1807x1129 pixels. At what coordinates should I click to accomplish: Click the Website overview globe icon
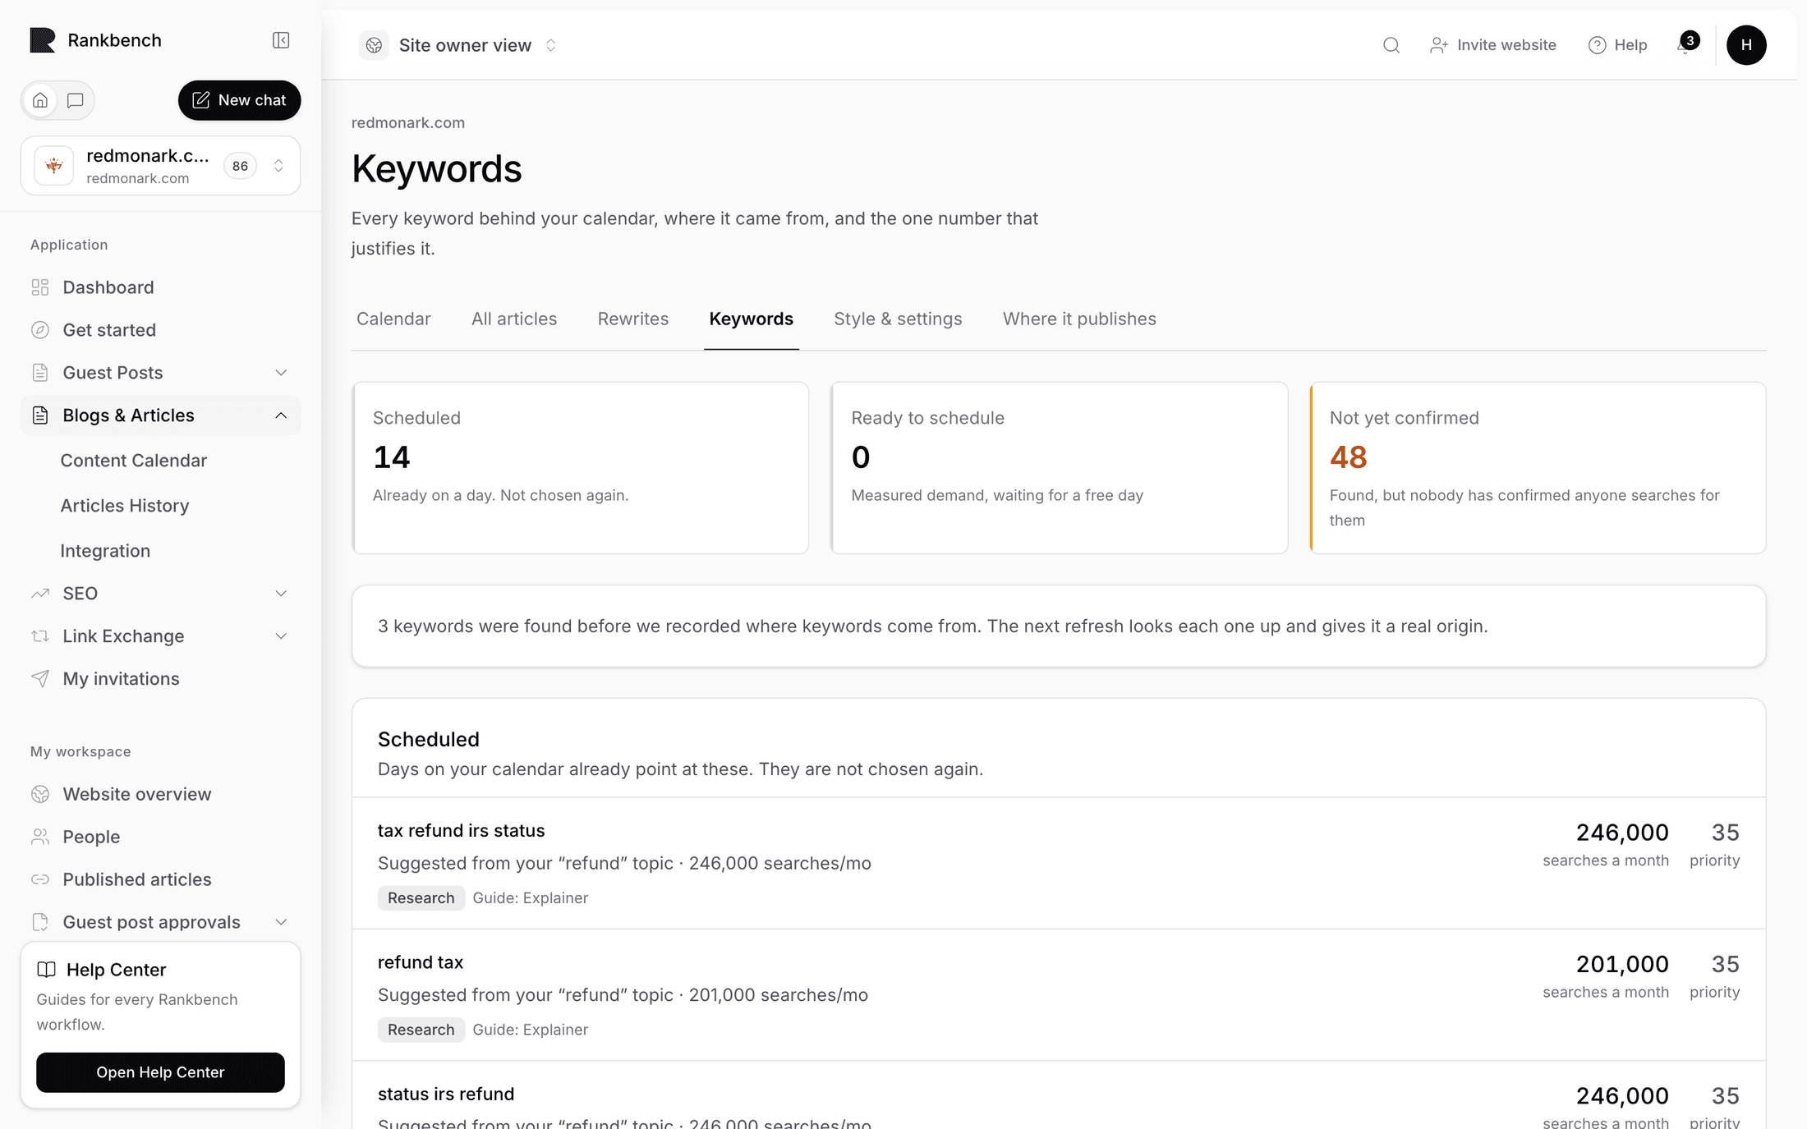pos(40,794)
